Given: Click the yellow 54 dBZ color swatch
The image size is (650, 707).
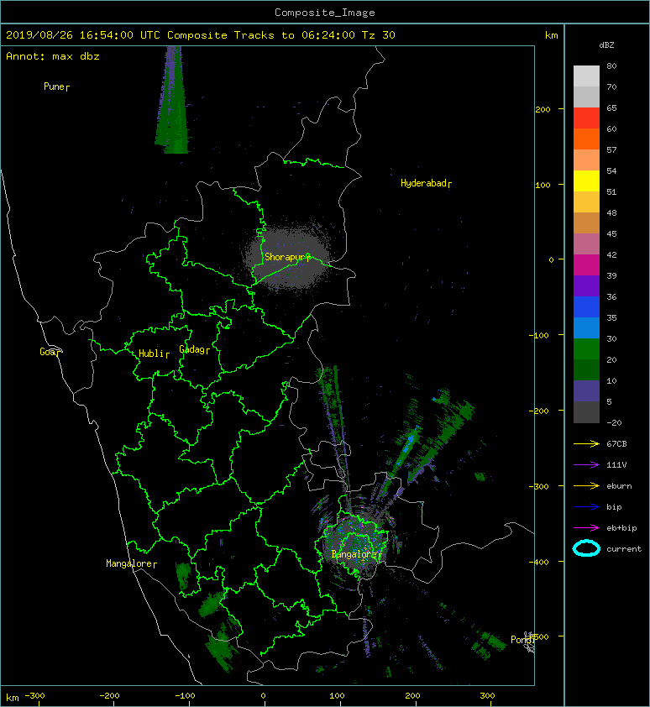Looking at the screenshot, I should [x=586, y=181].
